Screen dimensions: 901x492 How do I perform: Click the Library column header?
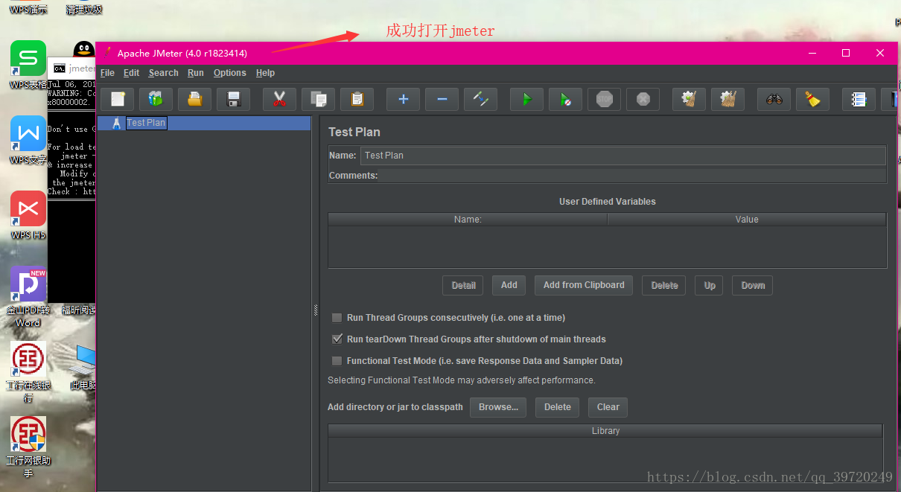click(605, 431)
